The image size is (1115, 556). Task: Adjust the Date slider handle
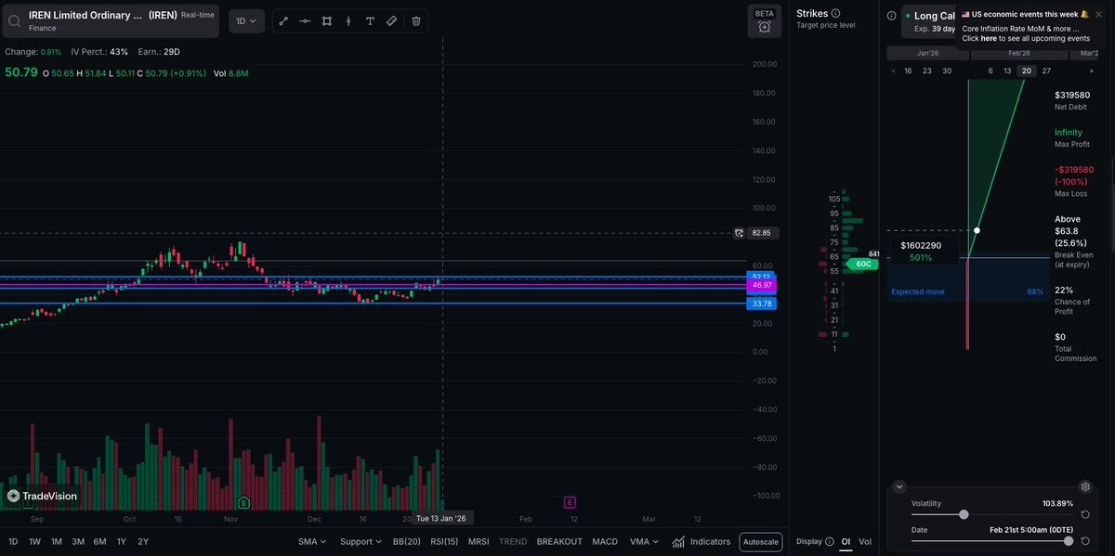tap(1068, 540)
